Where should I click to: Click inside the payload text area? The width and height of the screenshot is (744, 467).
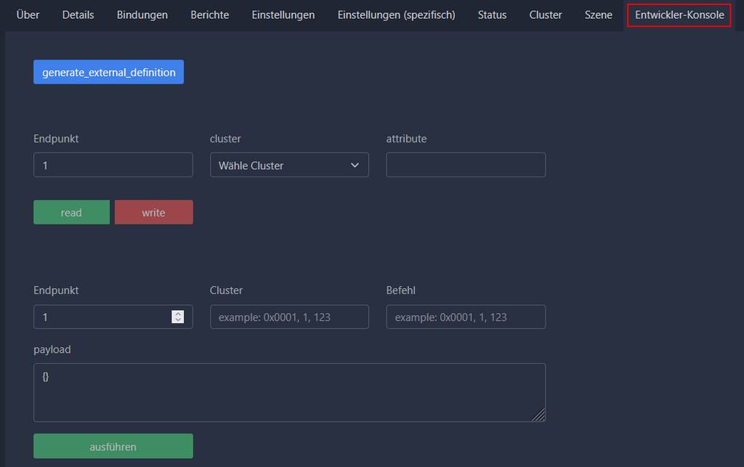[289, 392]
